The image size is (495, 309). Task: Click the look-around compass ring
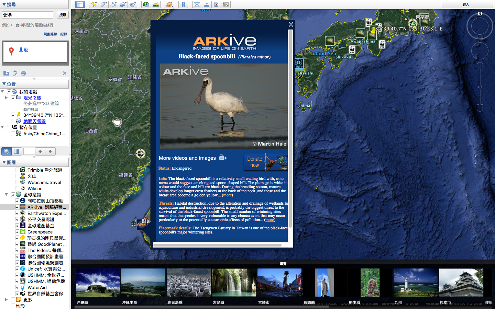point(480,26)
